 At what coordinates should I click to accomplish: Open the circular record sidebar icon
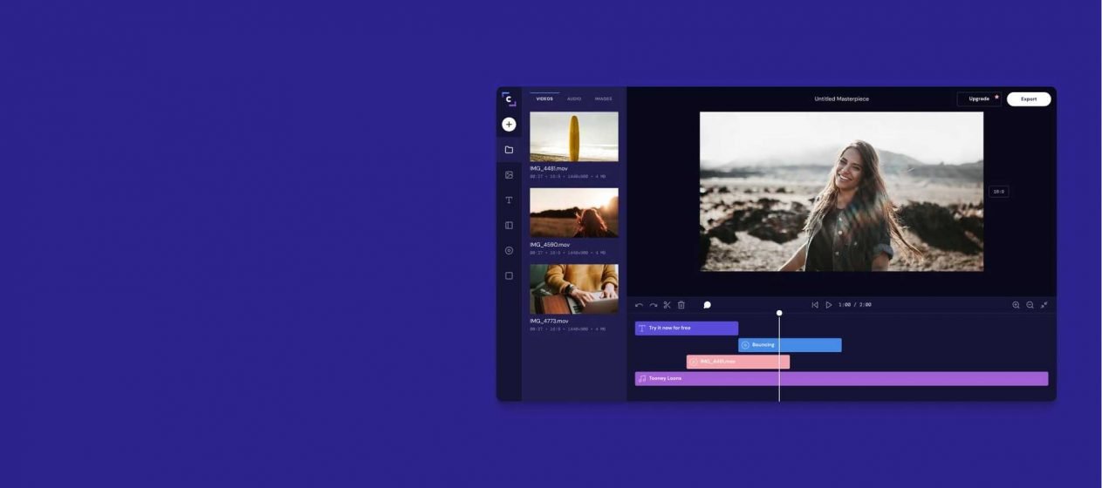(509, 251)
